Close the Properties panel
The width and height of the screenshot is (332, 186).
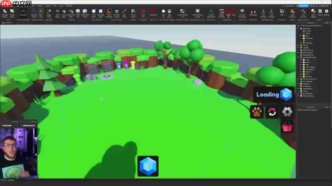pos(329,107)
